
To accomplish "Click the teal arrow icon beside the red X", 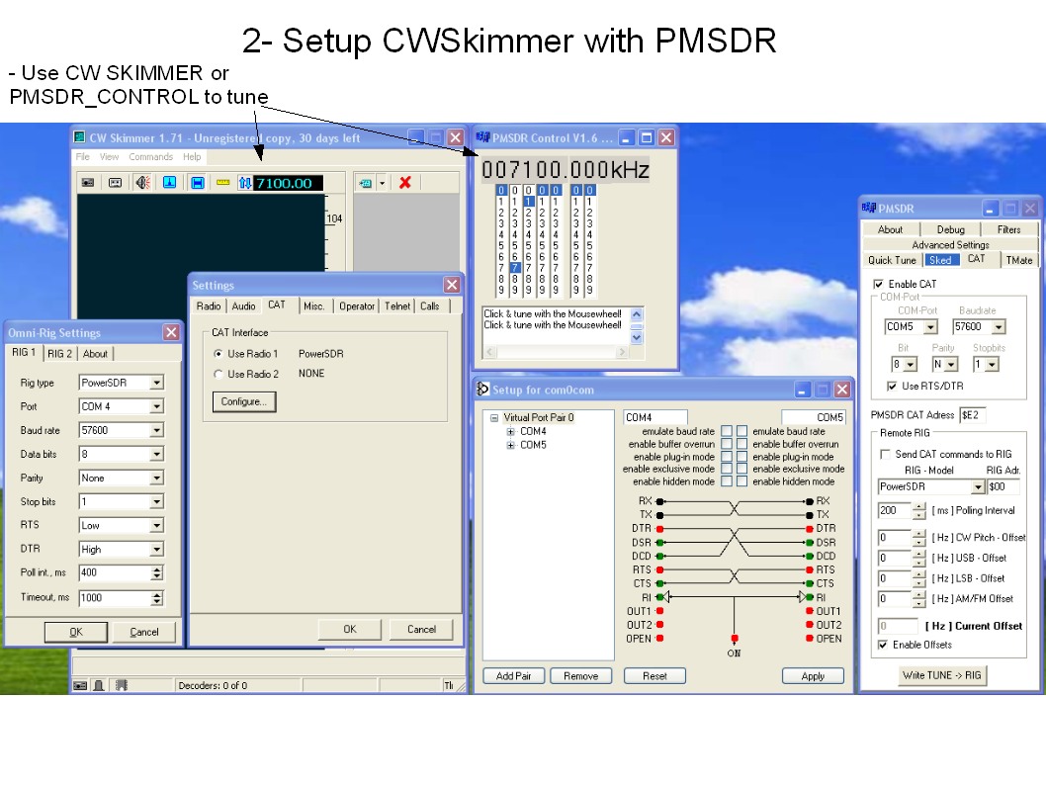I will click(366, 183).
